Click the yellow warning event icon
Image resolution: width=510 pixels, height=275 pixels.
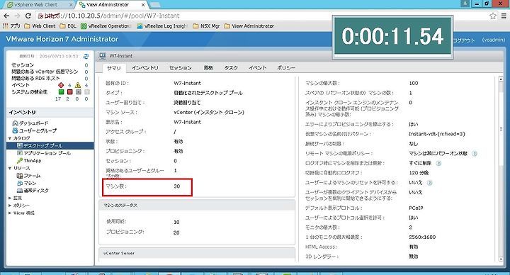(78, 85)
